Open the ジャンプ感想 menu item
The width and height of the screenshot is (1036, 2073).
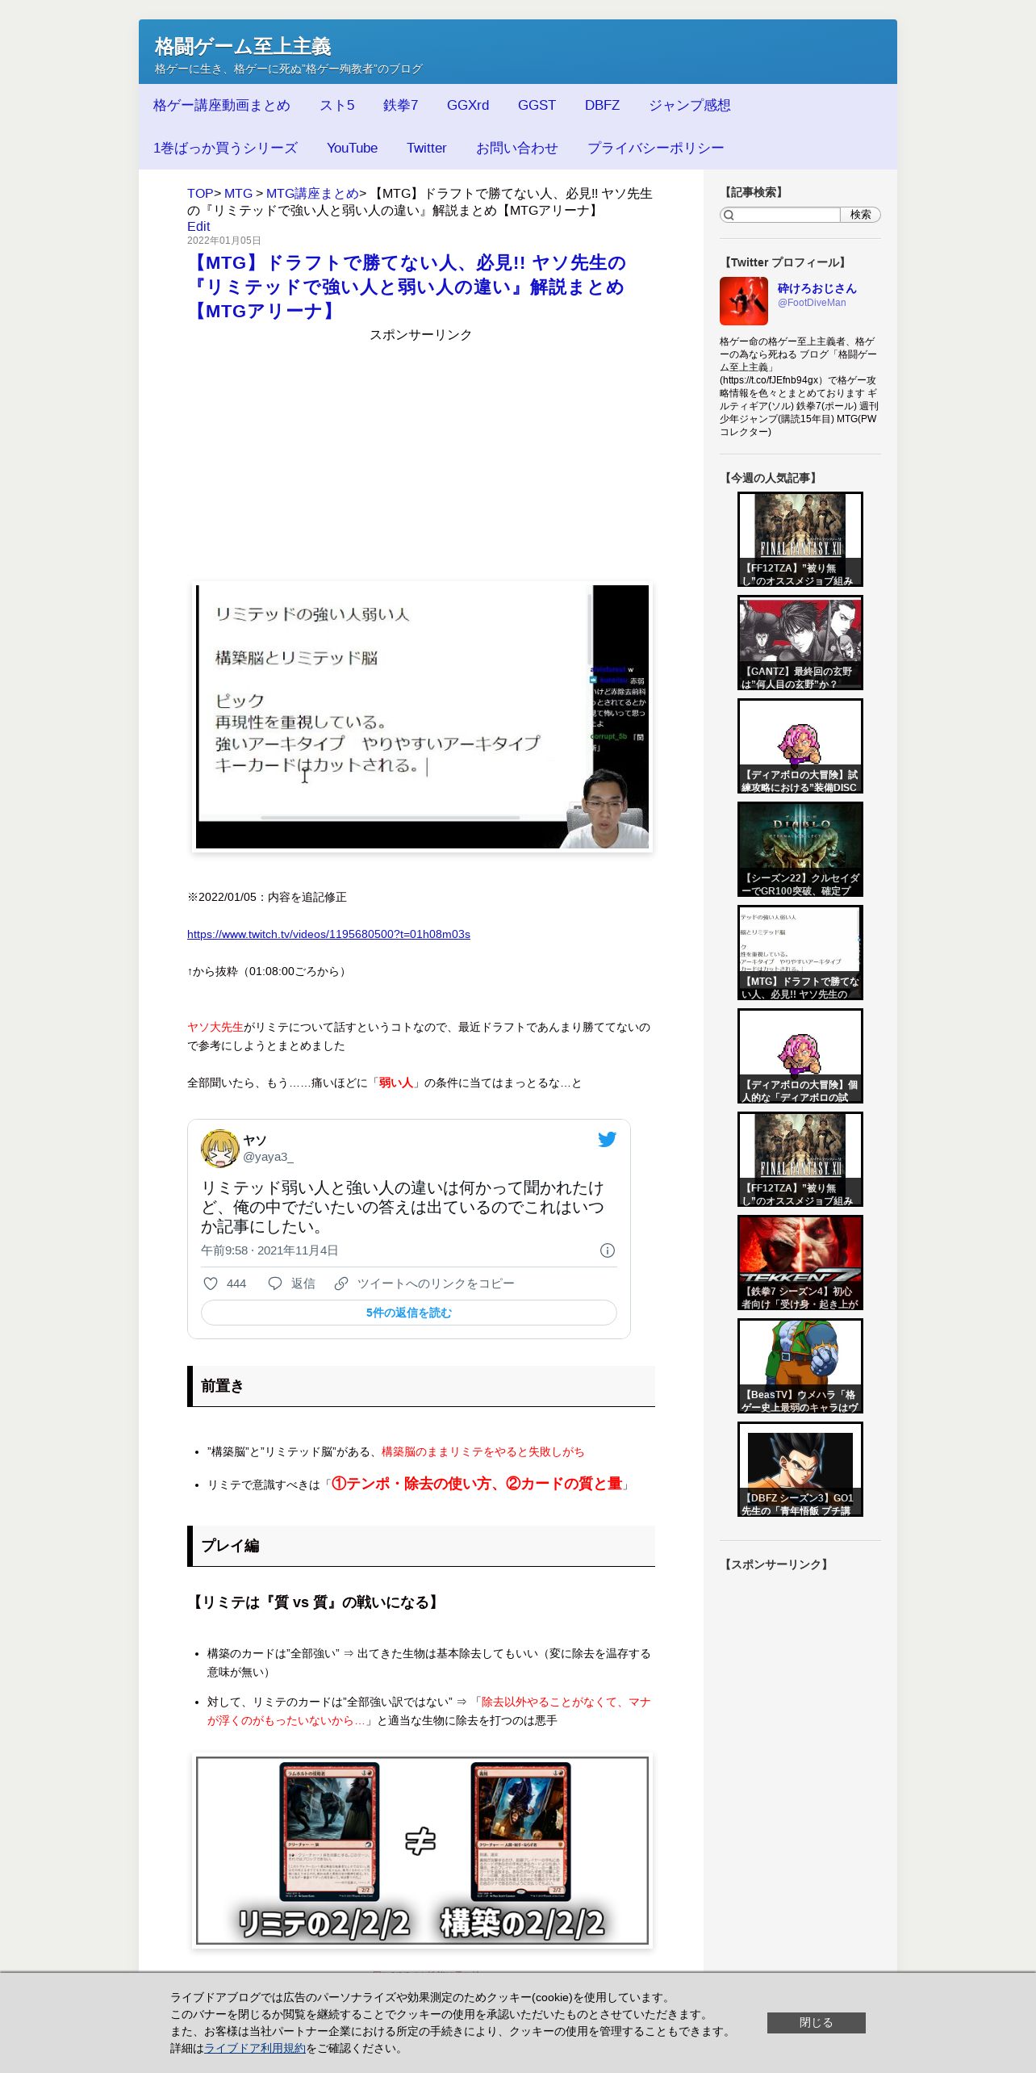pyautogui.click(x=690, y=105)
